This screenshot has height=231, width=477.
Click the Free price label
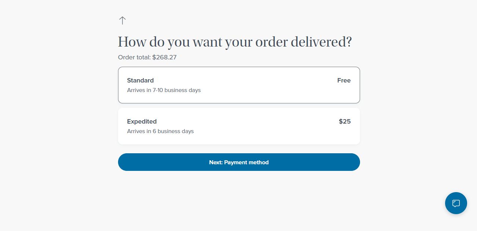[344, 80]
